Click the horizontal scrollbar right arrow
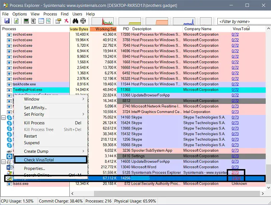The image size is (271, 205). (x=263, y=194)
